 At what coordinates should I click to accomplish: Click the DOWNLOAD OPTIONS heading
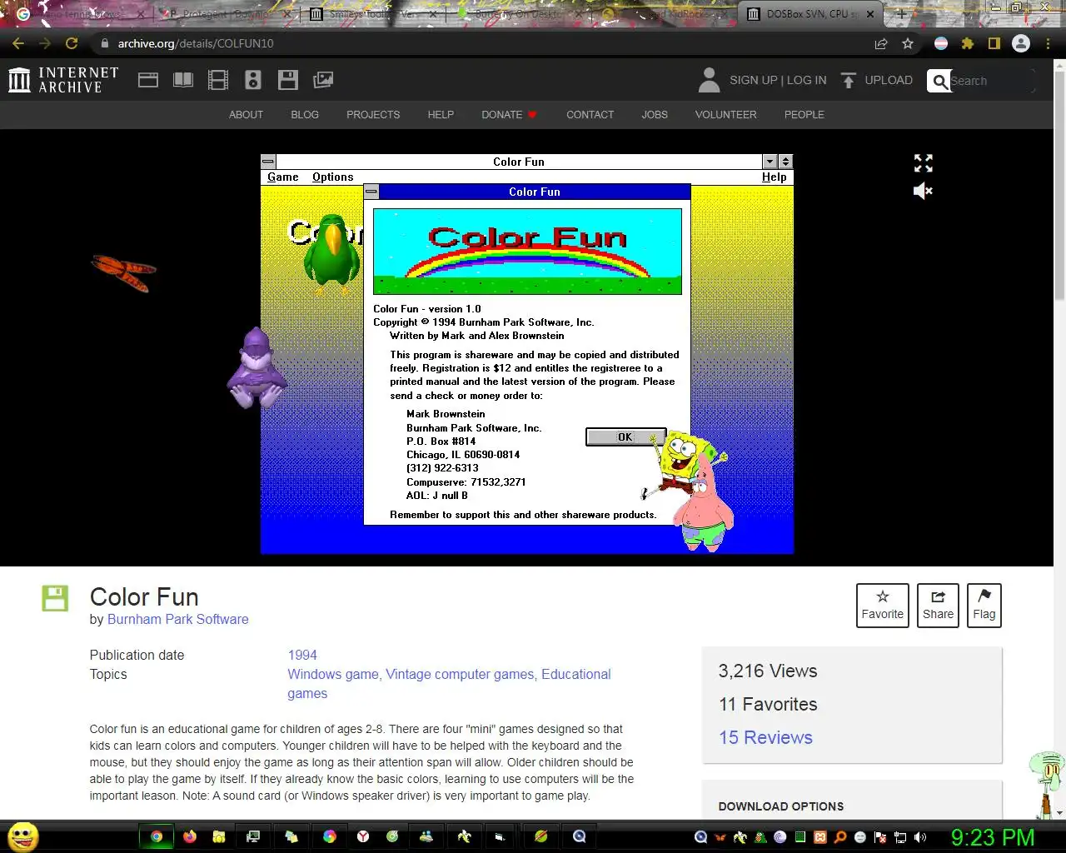(781, 806)
